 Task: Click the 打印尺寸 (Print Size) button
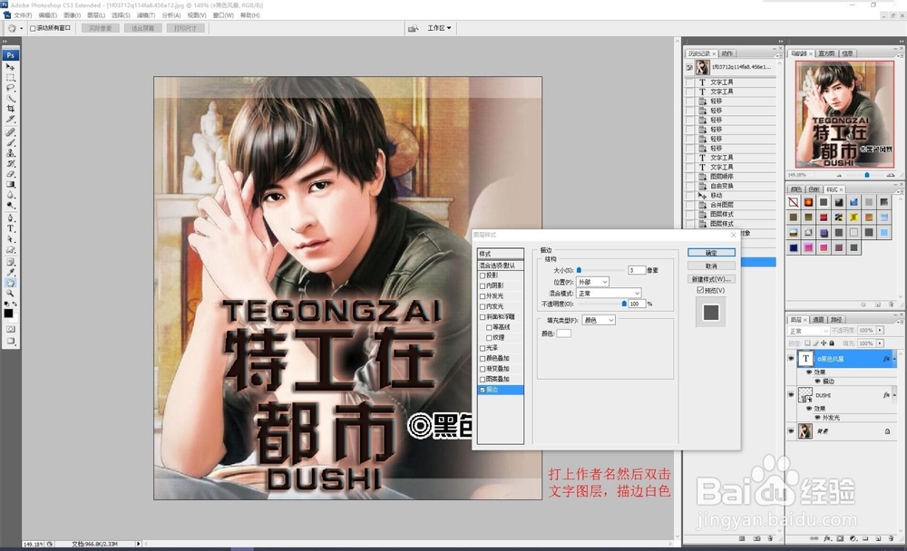[x=185, y=28]
